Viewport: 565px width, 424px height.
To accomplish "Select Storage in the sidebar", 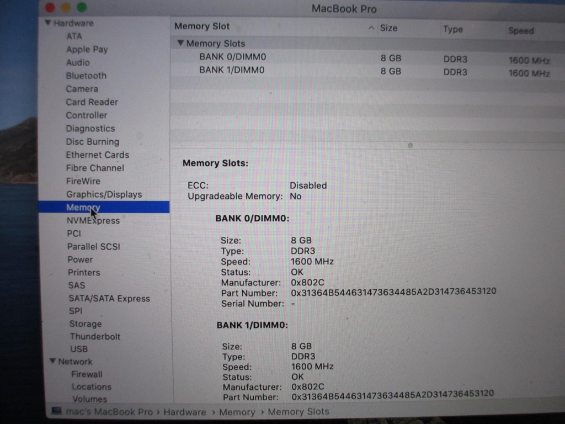I will 86,324.
